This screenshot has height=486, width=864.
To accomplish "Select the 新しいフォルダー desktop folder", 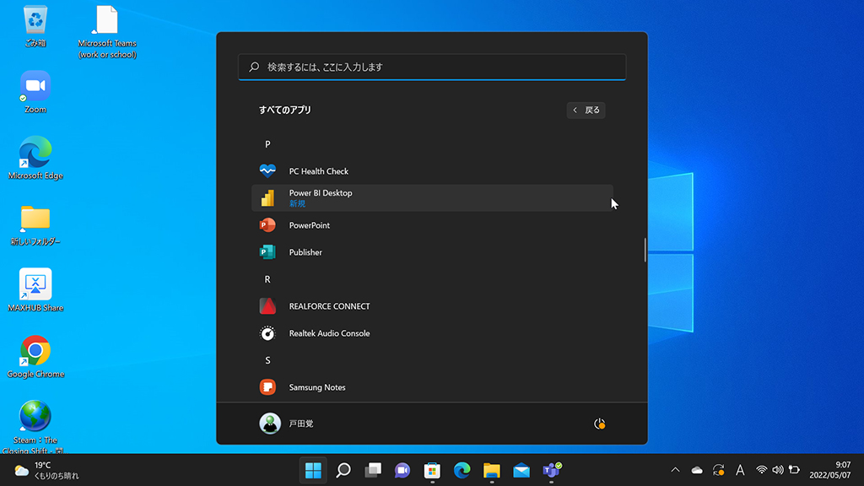I will (x=35, y=224).
